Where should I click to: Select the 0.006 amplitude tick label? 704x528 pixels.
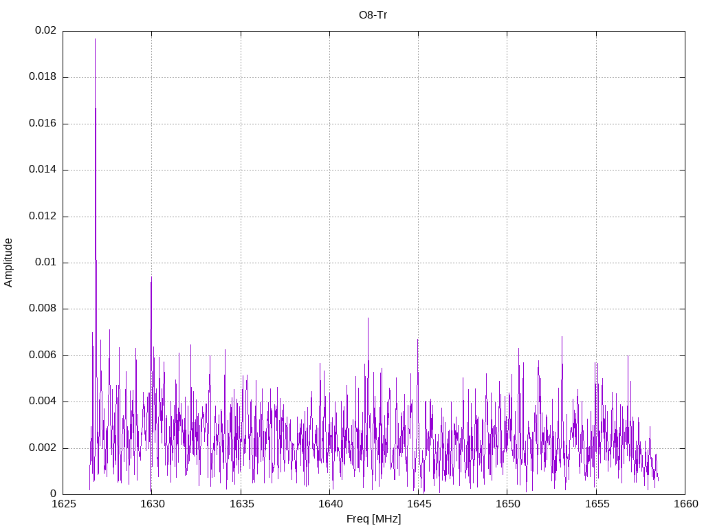coord(43,355)
